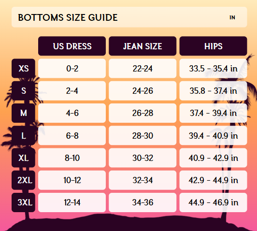Click the HIPS column header

[213, 46]
